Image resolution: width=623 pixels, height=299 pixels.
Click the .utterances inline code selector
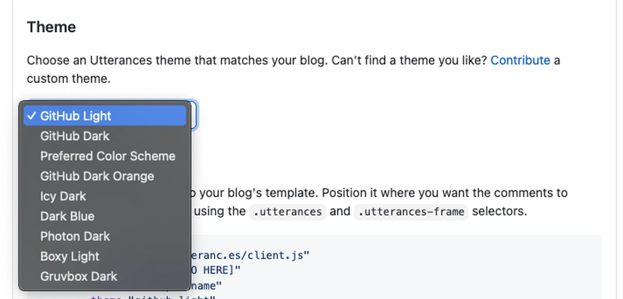(x=288, y=212)
